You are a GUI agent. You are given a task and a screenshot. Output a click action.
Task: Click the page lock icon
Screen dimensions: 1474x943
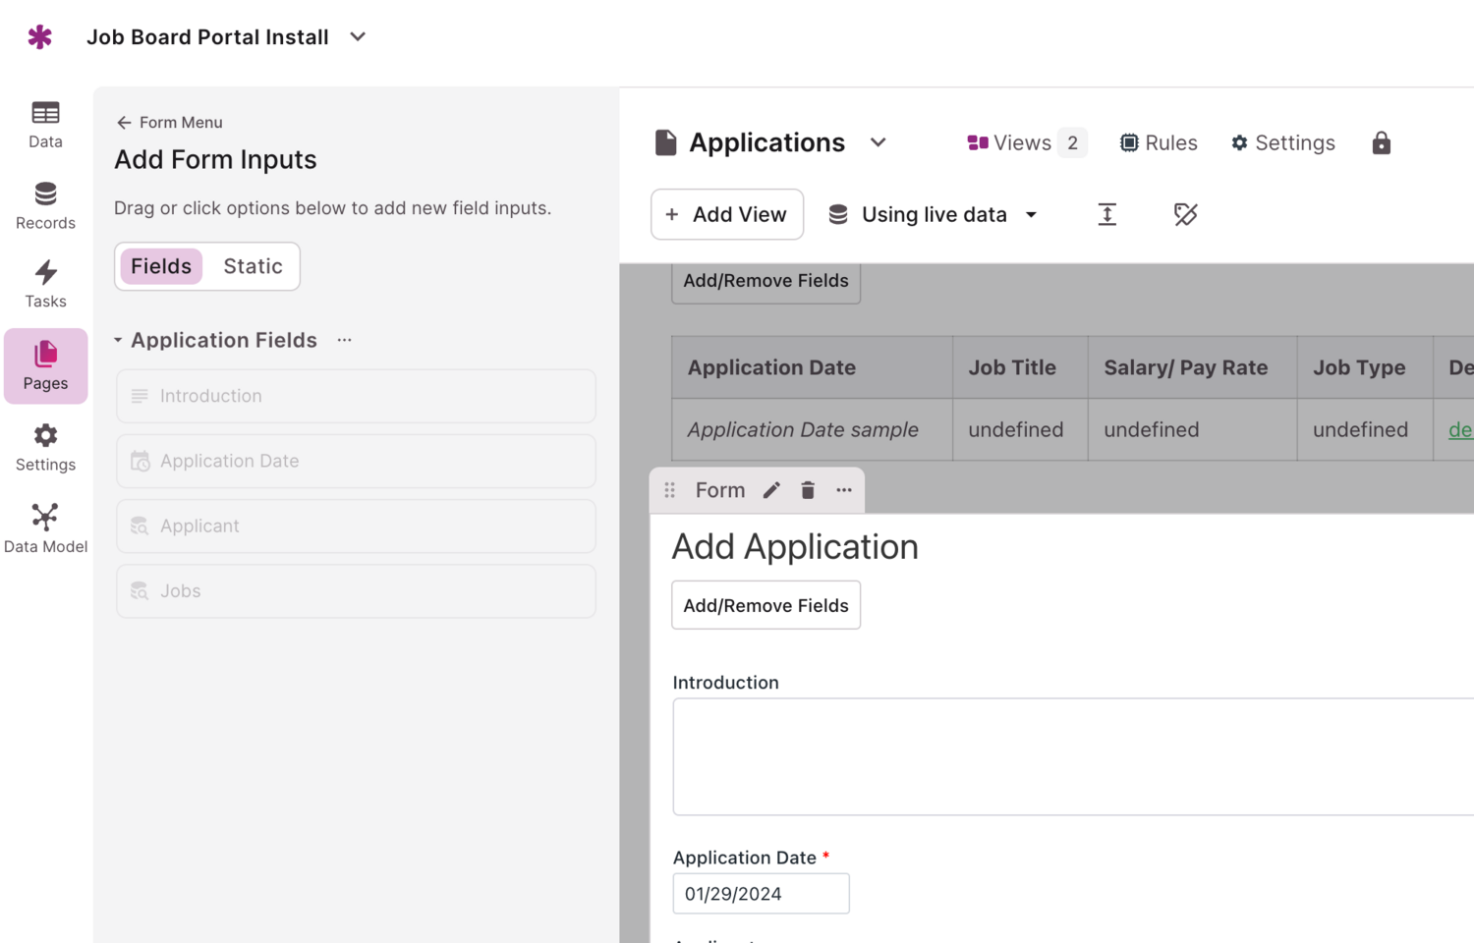click(1381, 143)
